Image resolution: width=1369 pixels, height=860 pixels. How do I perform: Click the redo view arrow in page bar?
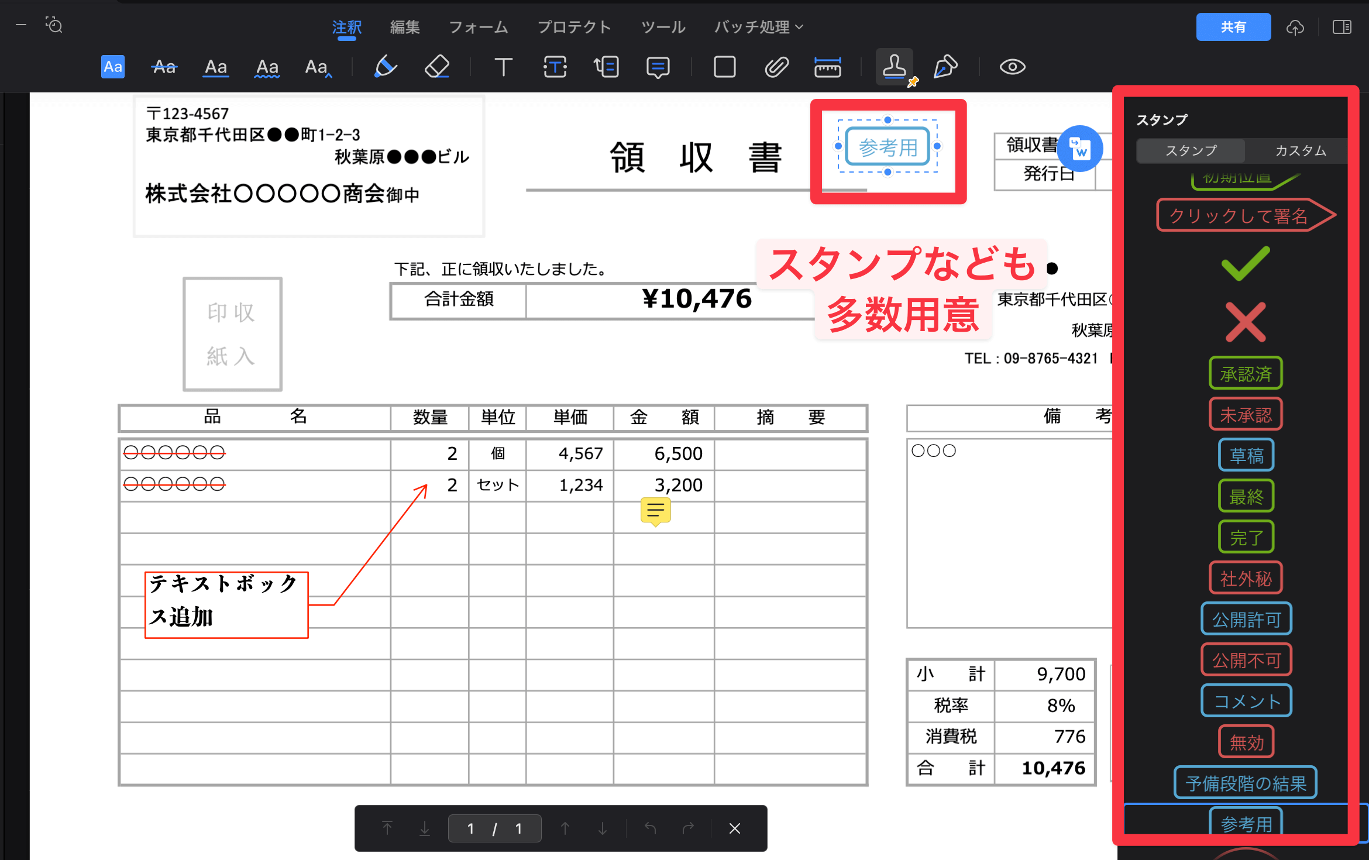point(688,828)
